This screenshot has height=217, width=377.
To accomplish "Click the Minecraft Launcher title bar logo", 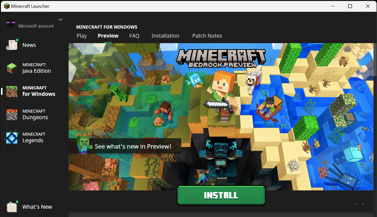I will click(6, 6).
